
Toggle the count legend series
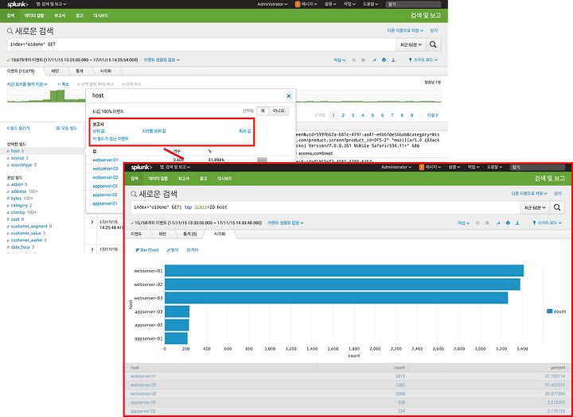556,311
